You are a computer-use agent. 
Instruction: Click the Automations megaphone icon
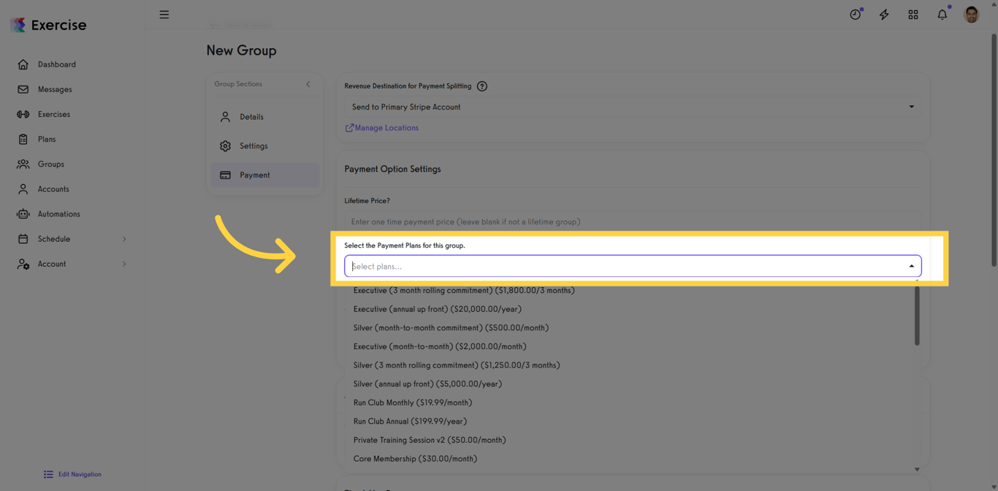click(23, 213)
